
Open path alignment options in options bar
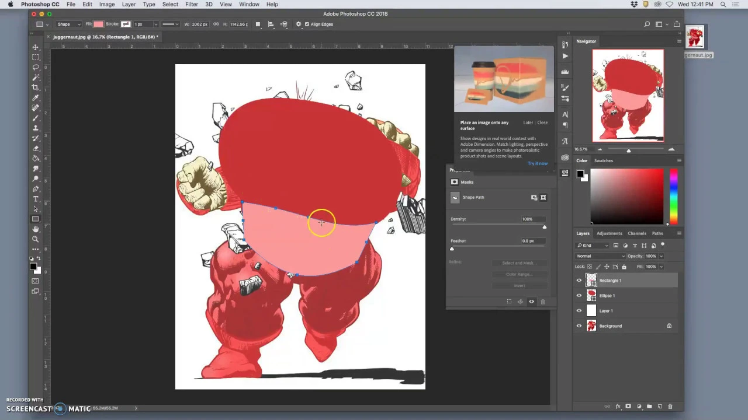pyautogui.click(x=271, y=24)
